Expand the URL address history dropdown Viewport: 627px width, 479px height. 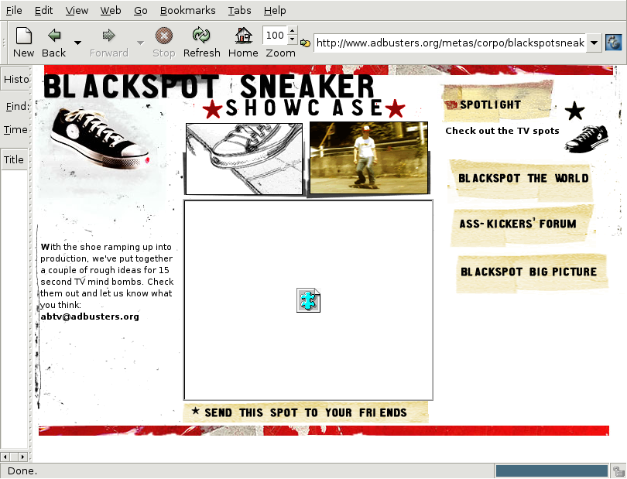click(x=594, y=43)
